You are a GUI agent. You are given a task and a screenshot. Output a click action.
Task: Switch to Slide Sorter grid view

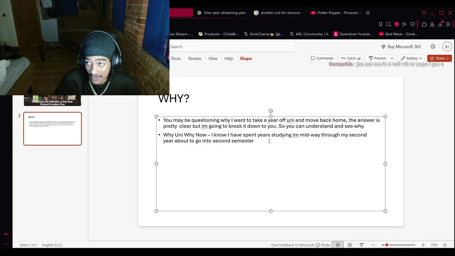point(350,245)
